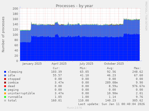
Task: Click the 'stopped' legend label
Action: [x=14, y=79]
